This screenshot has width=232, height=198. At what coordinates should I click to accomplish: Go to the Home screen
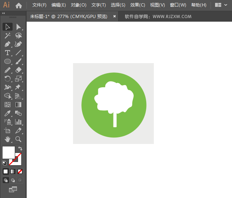point(19,5)
